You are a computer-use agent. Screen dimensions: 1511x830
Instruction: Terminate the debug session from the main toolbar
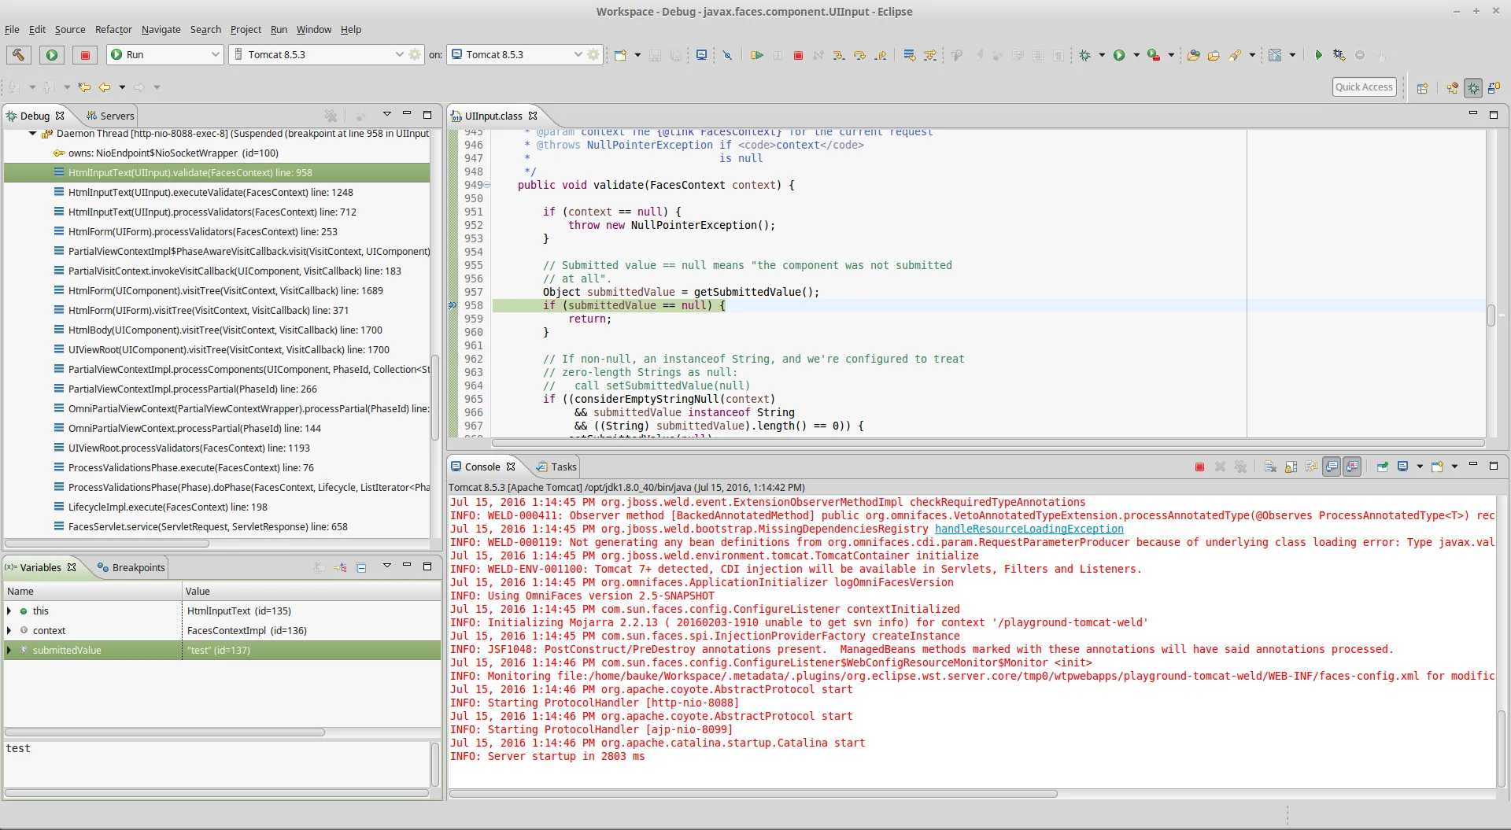798,55
